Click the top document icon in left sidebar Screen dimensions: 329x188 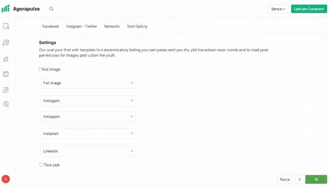pyautogui.click(x=6, y=26)
